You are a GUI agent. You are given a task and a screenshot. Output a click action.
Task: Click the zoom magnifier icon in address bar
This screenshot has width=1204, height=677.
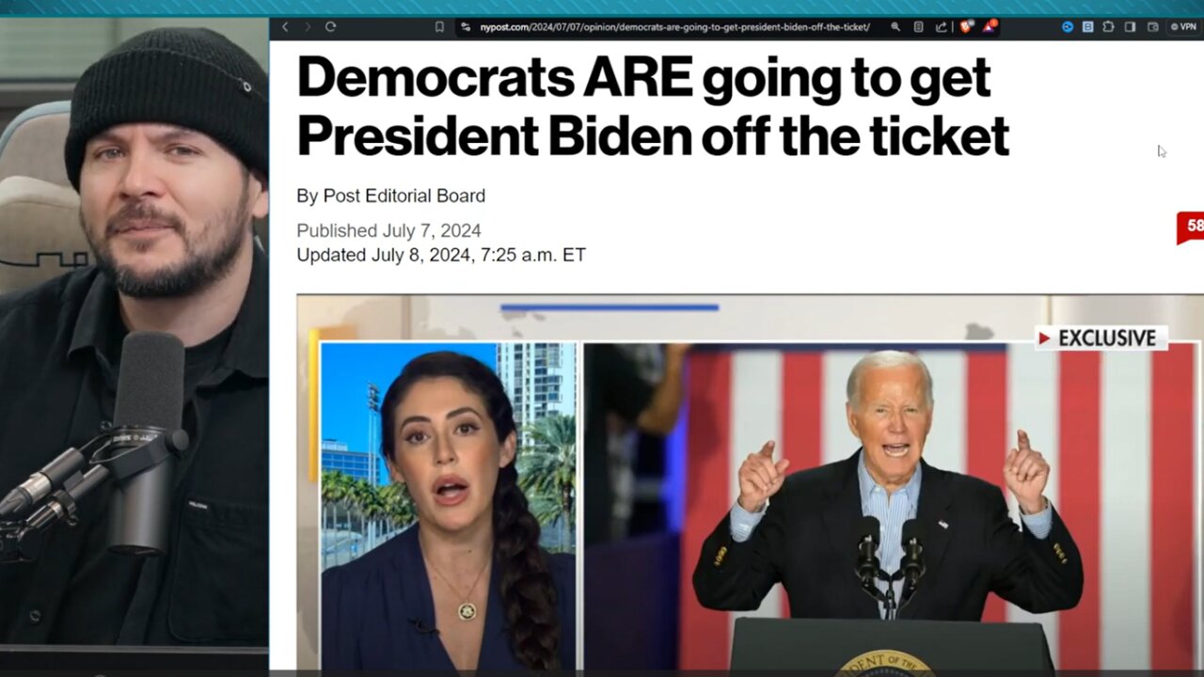click(895, 27)
